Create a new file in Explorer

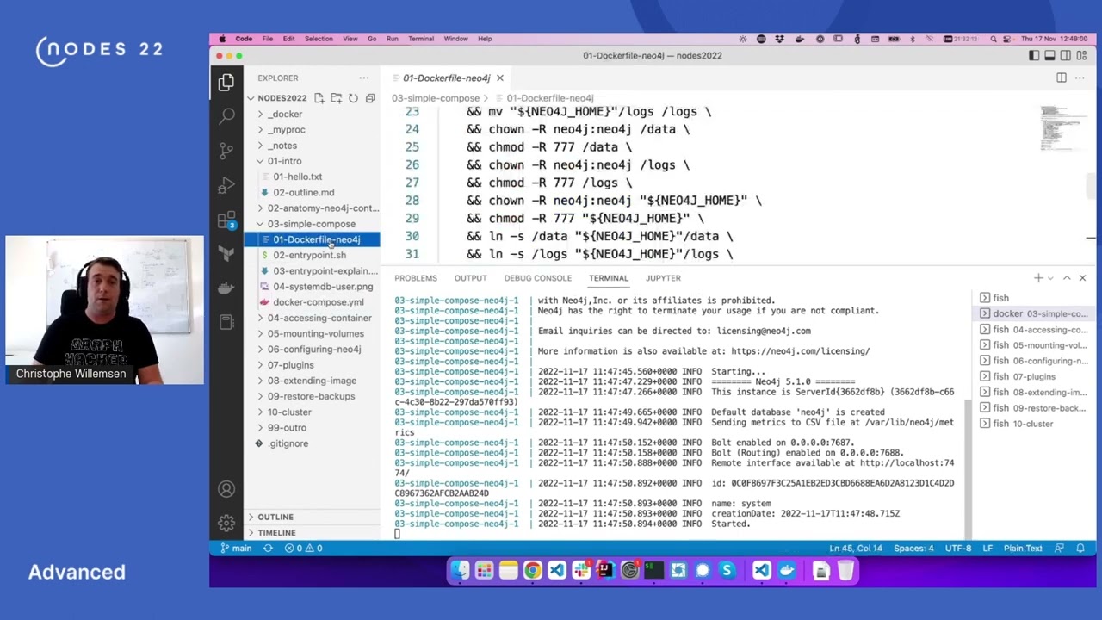pos(319,98)
